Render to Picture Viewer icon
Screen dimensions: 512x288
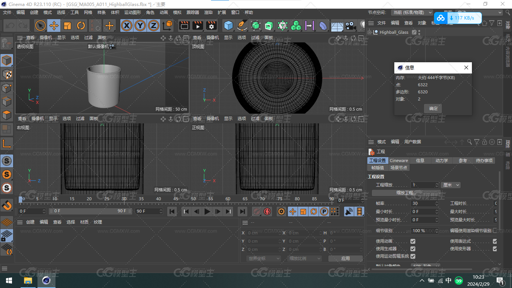pyautogui.click(x=198, y=25)
